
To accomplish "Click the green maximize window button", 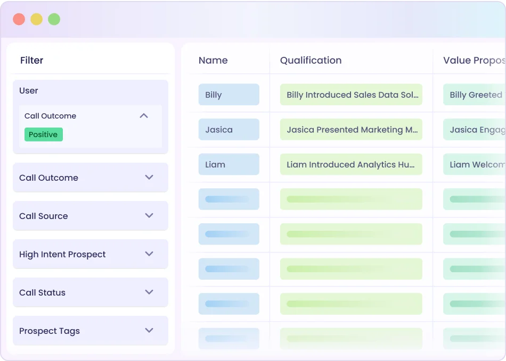I will click(x=54, y=19).
